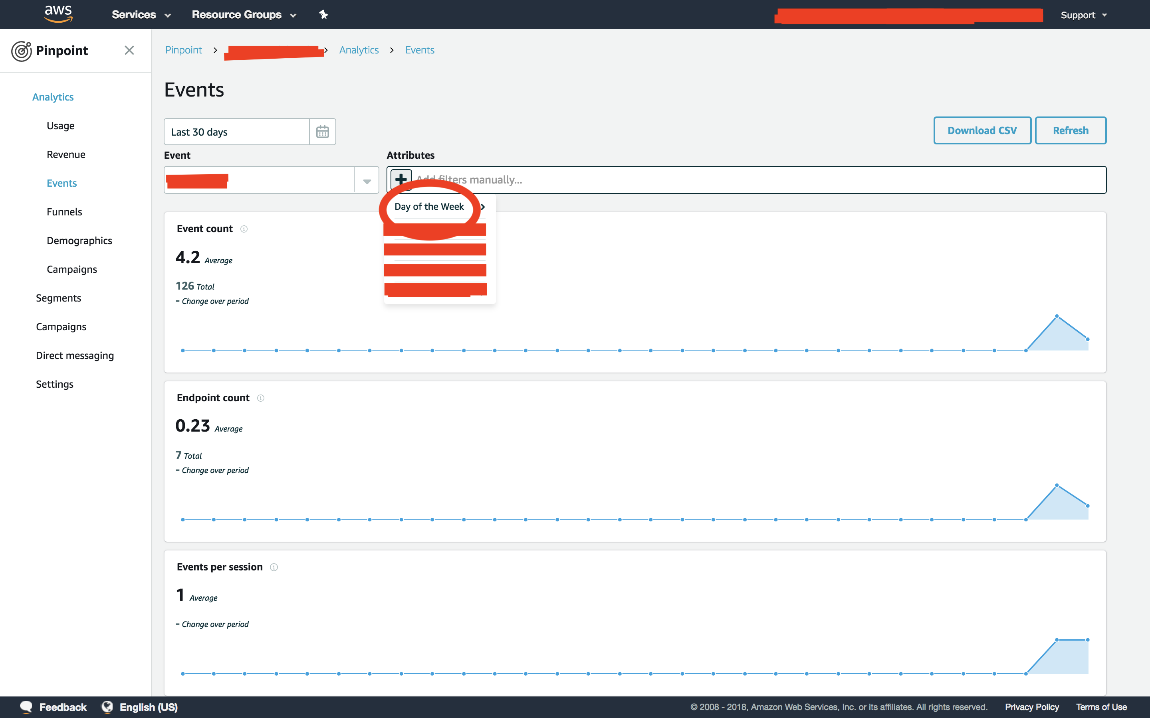This screenshot has width=1150, height=718.
Task: Open the Event selector dropdown arrow
Action: (367, 180)
